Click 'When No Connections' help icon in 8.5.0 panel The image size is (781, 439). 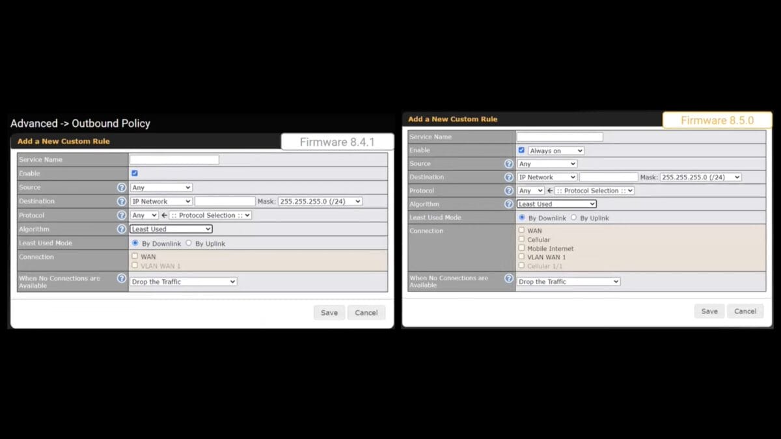(509, 278)
